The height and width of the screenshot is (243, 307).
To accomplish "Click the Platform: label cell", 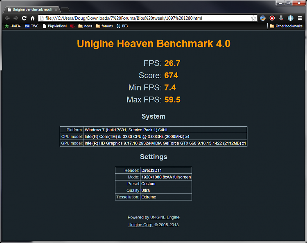I will click(72, 130).
